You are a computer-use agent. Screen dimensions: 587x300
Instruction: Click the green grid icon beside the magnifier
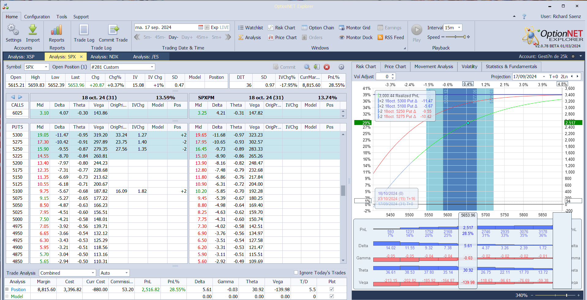tap(317, 67)
